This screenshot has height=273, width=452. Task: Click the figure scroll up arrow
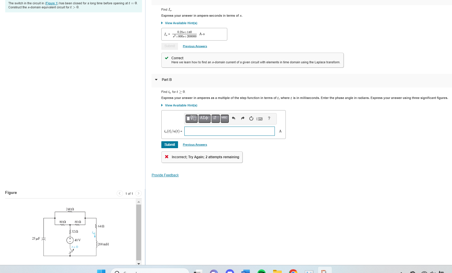[x=139, y=202]
